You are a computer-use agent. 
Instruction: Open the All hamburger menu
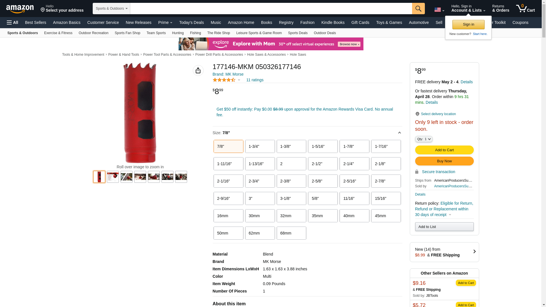click(x=13, y=22)
